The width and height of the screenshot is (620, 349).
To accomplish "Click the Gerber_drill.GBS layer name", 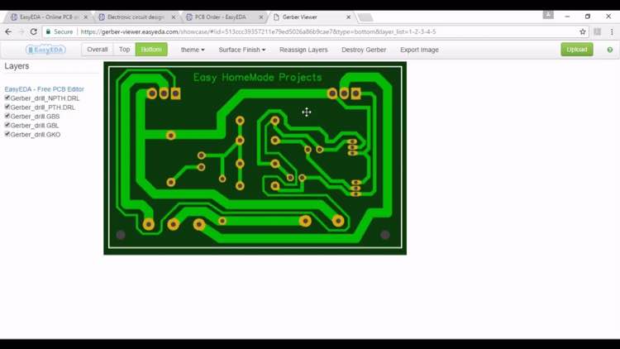I will [36, 117].
